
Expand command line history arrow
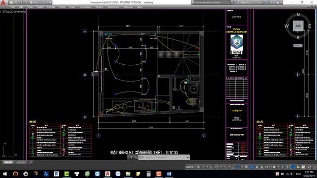[x=188, y=157]
